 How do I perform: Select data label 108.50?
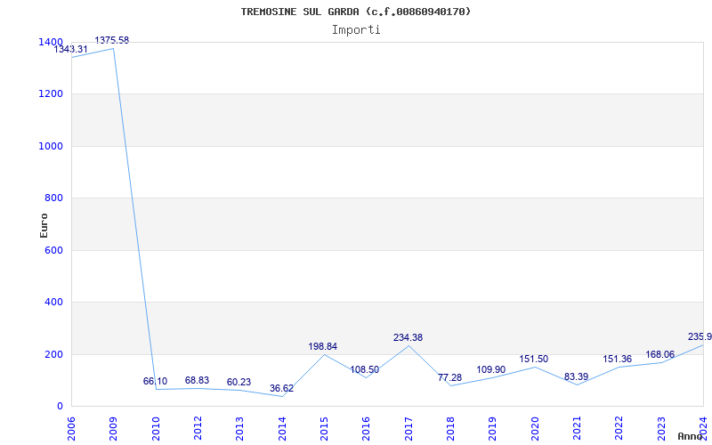[365, 370]
